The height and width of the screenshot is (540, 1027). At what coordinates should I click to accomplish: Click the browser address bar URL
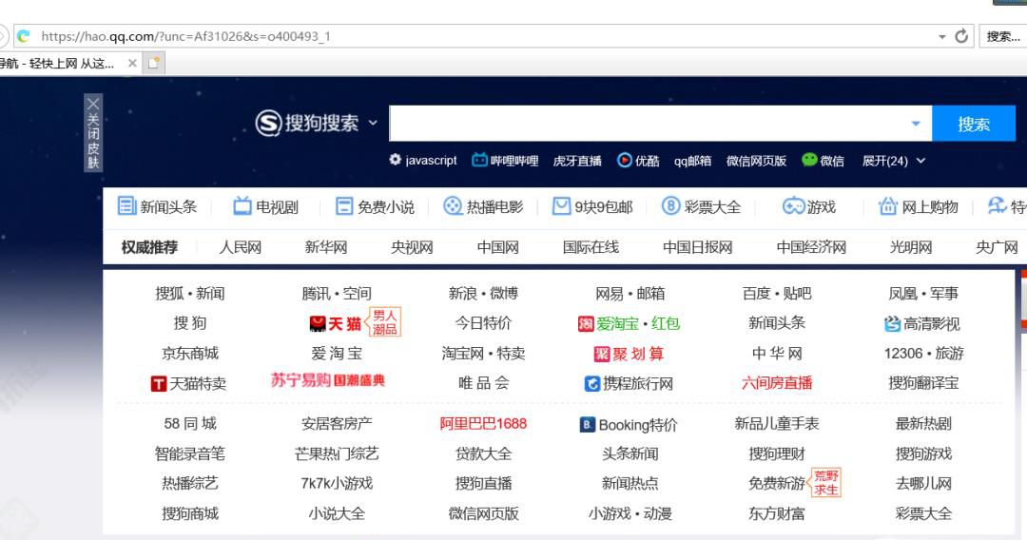[186, 37]
